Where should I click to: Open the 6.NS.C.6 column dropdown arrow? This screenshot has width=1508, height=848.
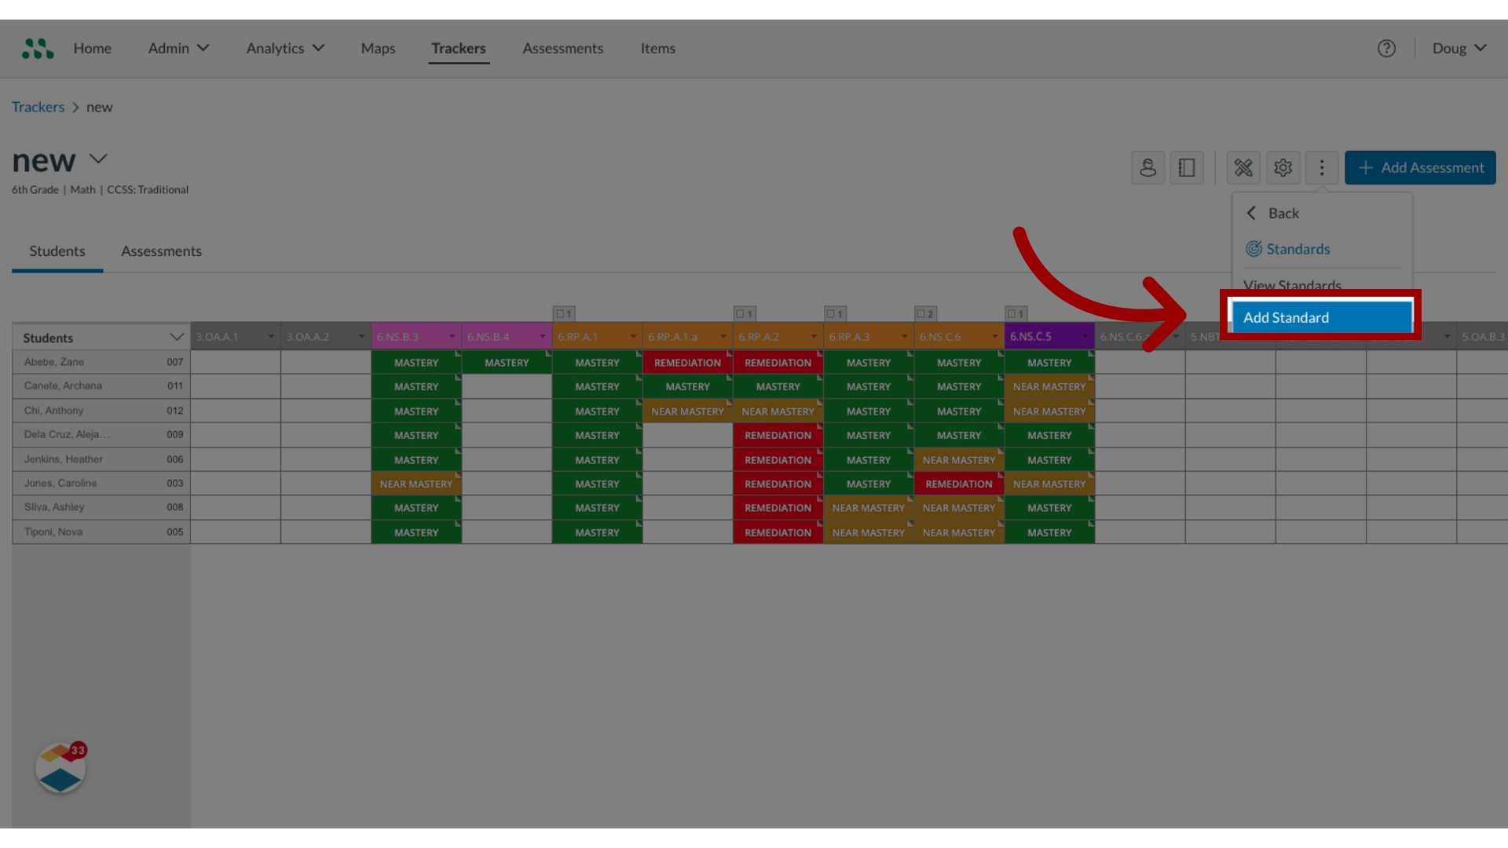click(x=994, y=337)
